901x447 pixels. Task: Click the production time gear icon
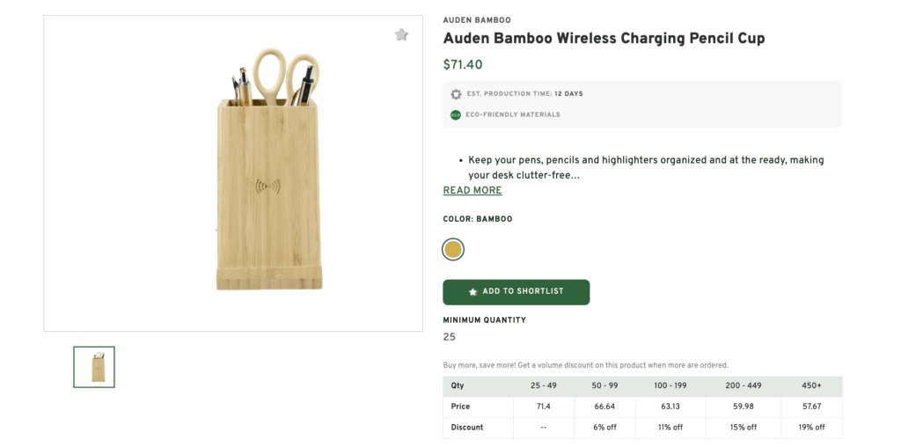(x=456, y=94)
